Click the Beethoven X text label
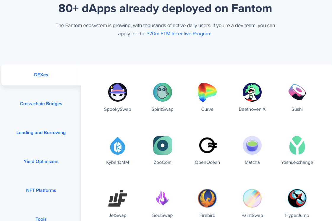This screenshot has width=332, height=221. coord(252,109)
